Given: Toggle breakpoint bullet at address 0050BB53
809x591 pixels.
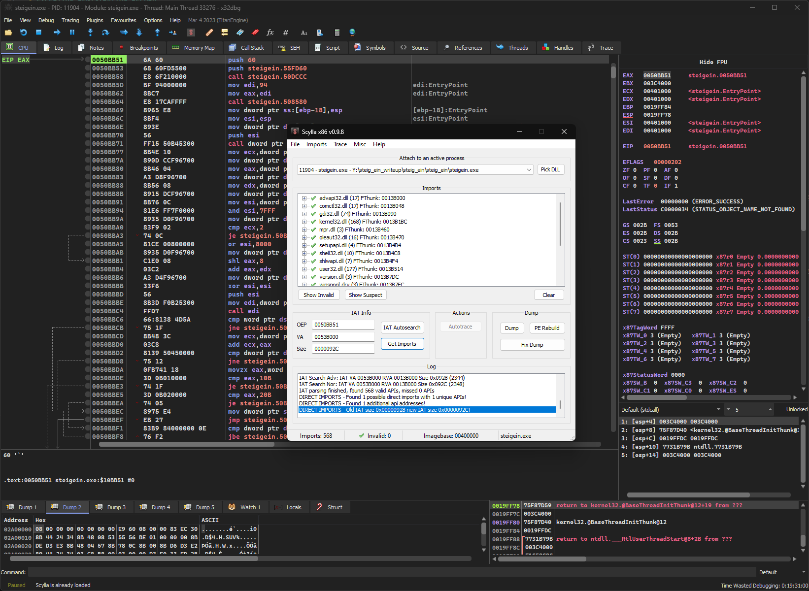Looking at the screenshot, I should [x=88, y=68].
